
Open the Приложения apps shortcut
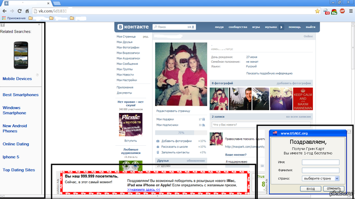coord(14,18)
